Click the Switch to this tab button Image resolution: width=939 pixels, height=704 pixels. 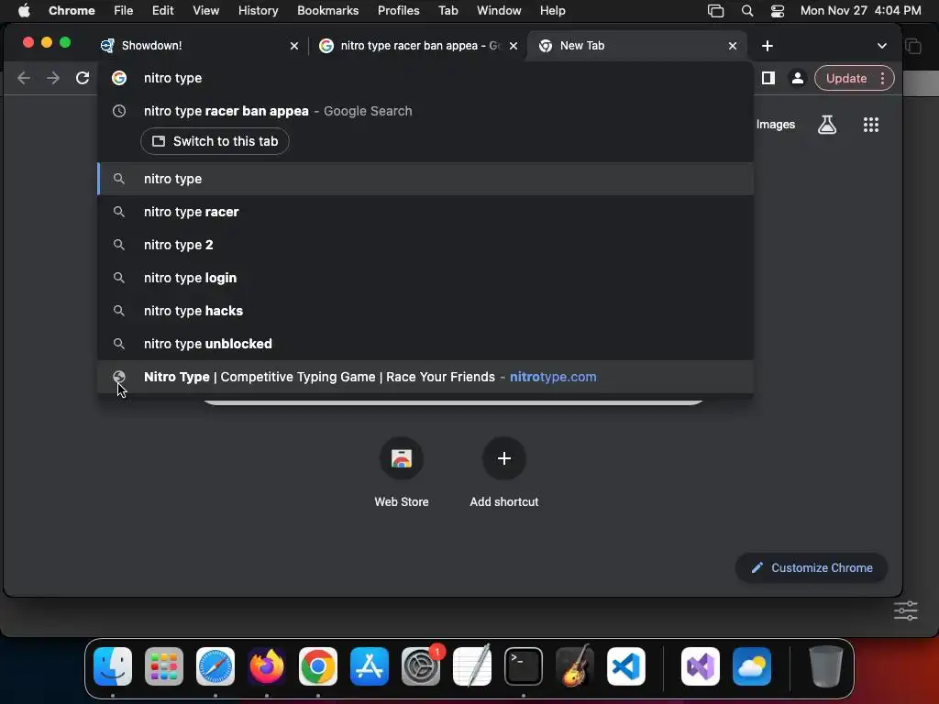(215, 141)
